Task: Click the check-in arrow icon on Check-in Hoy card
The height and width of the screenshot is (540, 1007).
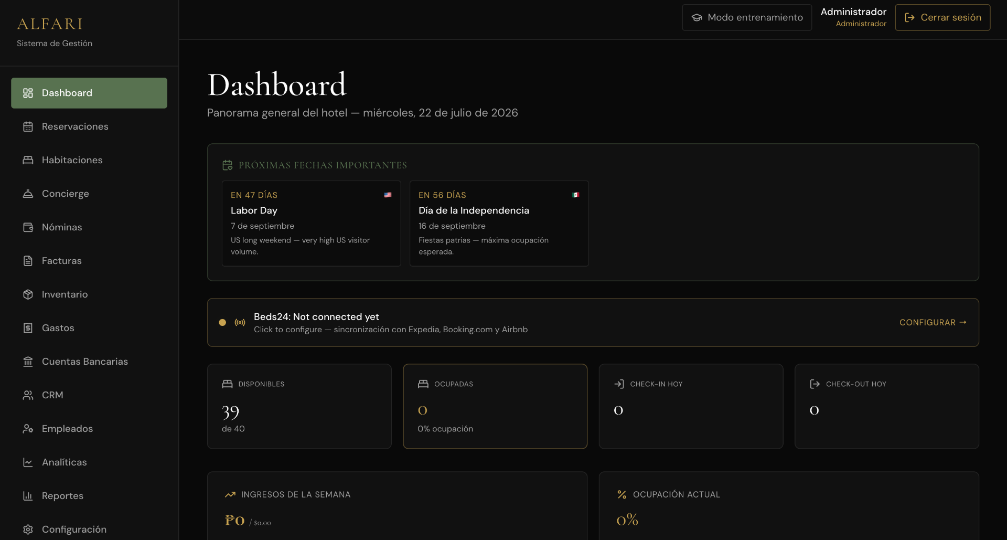Action: click(619, 384)
